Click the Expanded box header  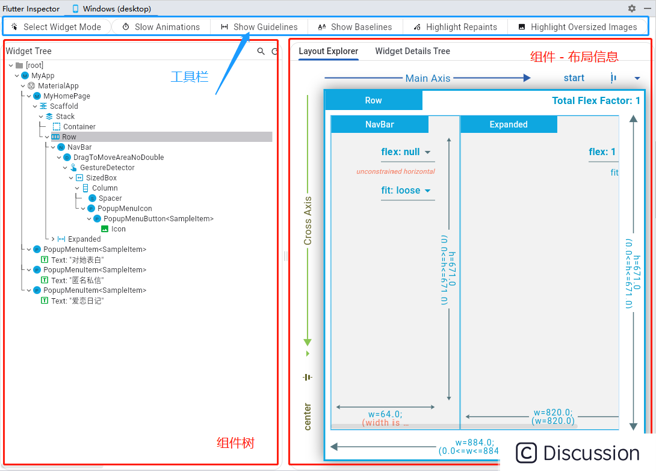(x=509, y=124)
